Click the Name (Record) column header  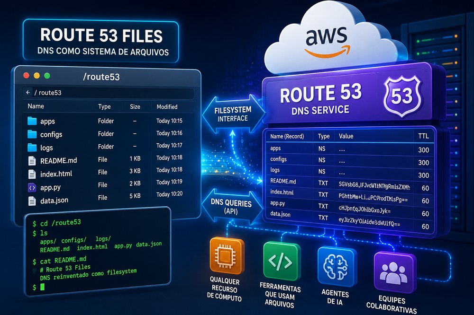(287, 136)
